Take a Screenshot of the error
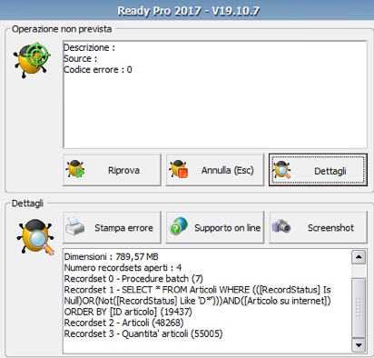 (319, 227)
